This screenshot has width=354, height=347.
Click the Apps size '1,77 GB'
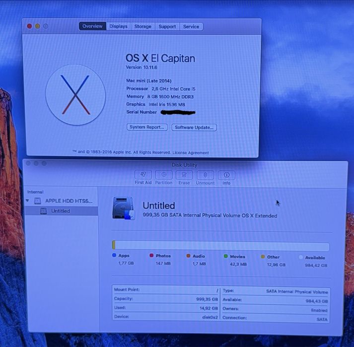(126, 263)
